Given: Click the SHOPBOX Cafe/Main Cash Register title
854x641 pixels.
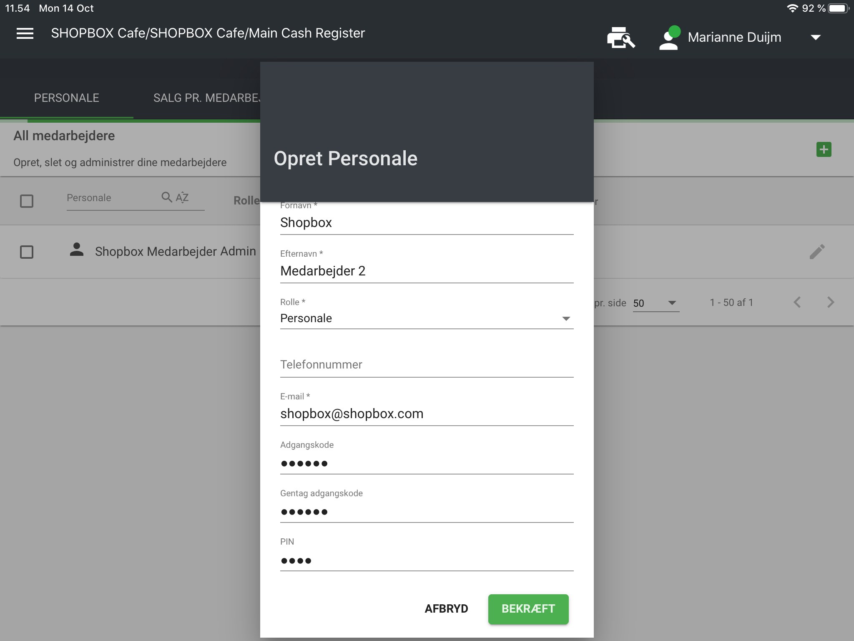Looking at the screenshot, I should point(208,33).
